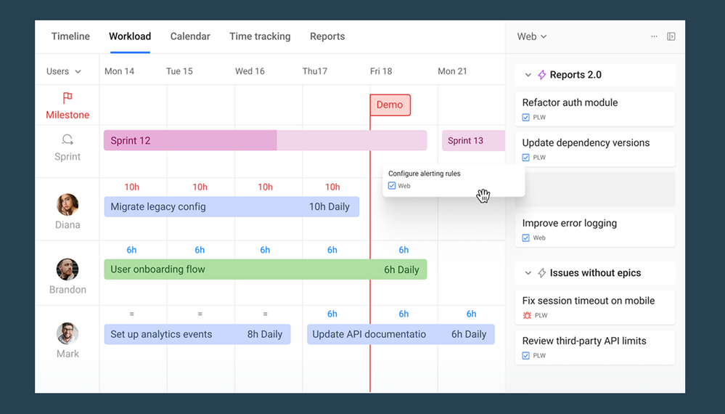Click Diana's 10h load on Mon 14
The height and width of the screenshot is (414, 725).
(x=132, y=187)
